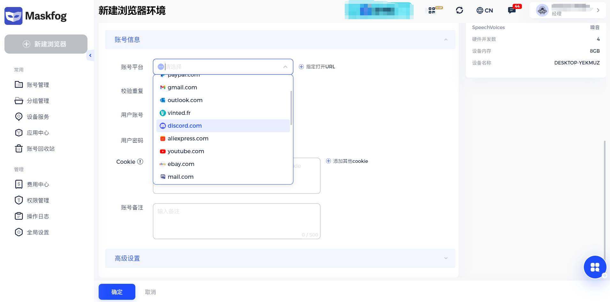
Task: Click the refresh sync icon
Action: [x=459, y=10]
